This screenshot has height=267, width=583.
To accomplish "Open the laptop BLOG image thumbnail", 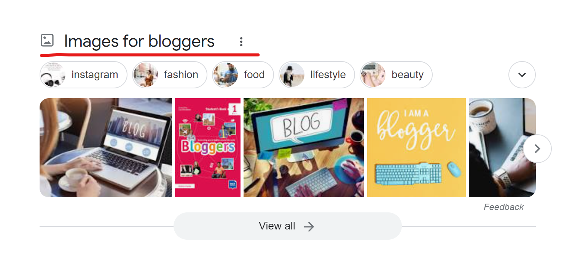I will coord(106,148).
